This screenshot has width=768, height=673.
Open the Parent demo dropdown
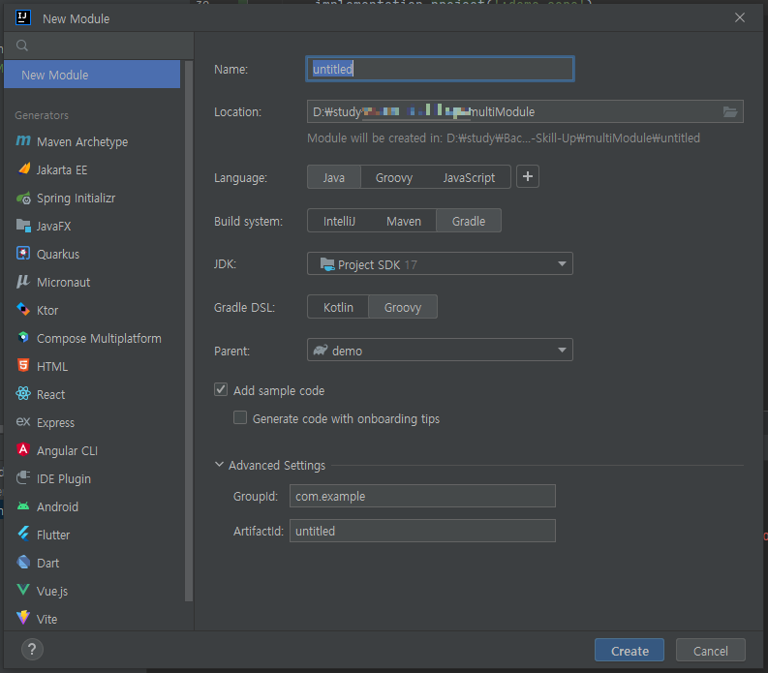440,351
